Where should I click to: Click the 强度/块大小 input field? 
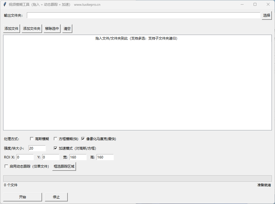click(x=37, y=148)
